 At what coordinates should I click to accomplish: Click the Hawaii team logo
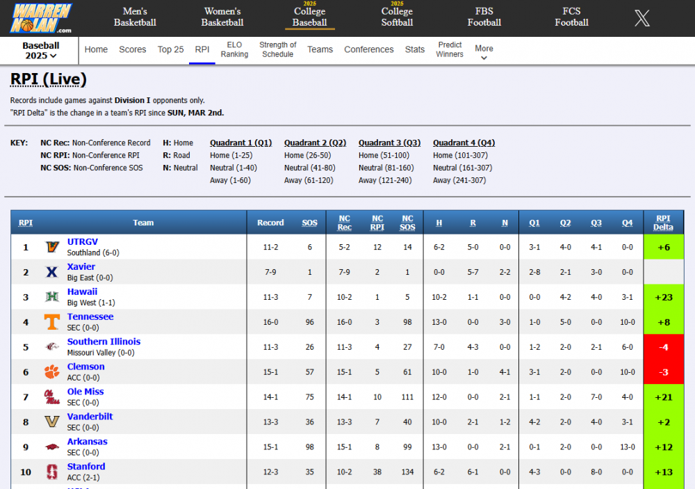point(51,297)
